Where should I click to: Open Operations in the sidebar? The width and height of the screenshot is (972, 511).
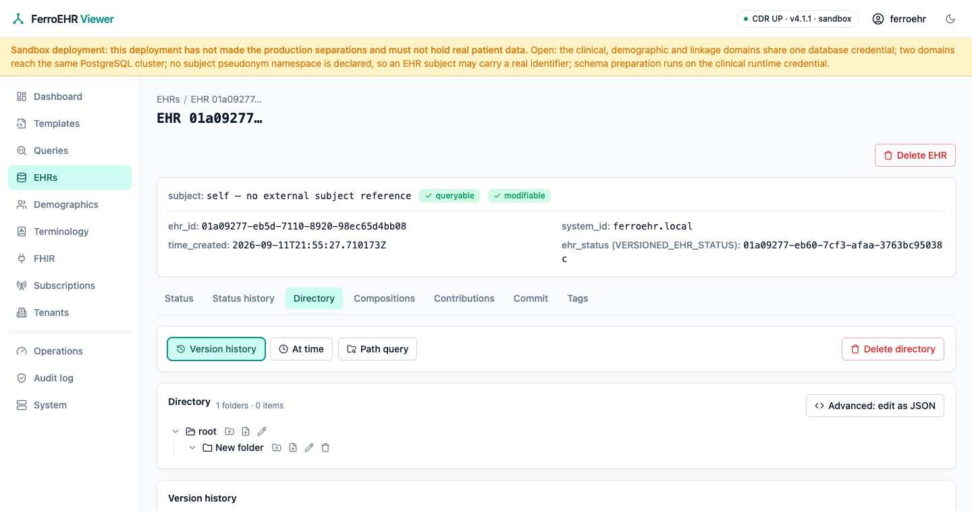pos(70,351)
